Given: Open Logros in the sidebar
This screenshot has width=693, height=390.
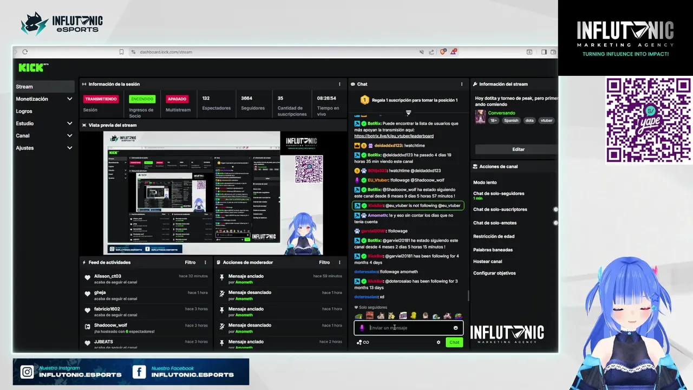Looking at the screenshot, I should 24,111.
